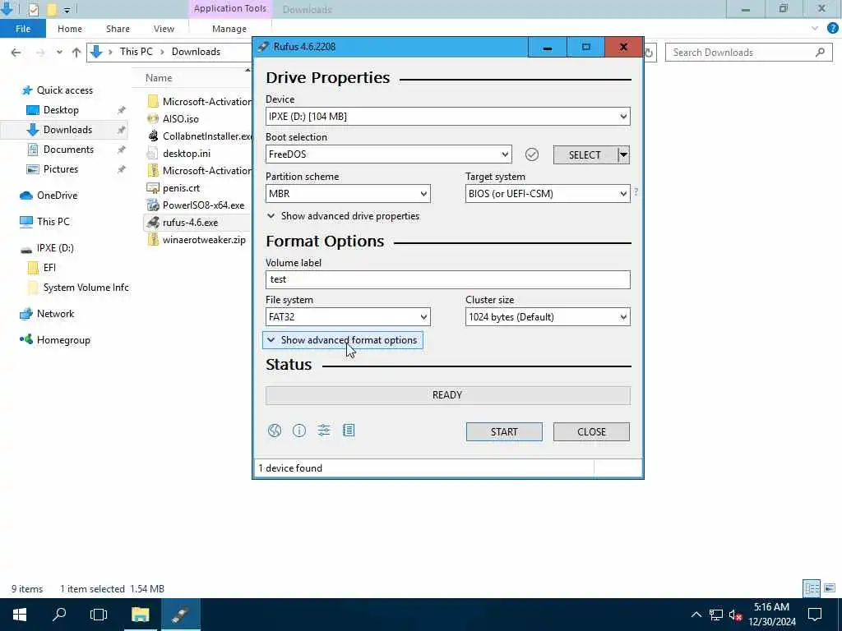
Task: Expand Show advanced drive properties
Action: 343,216
